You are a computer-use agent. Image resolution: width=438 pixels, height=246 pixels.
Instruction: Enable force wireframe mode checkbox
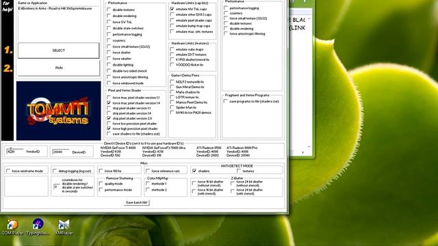pos(8,171)
